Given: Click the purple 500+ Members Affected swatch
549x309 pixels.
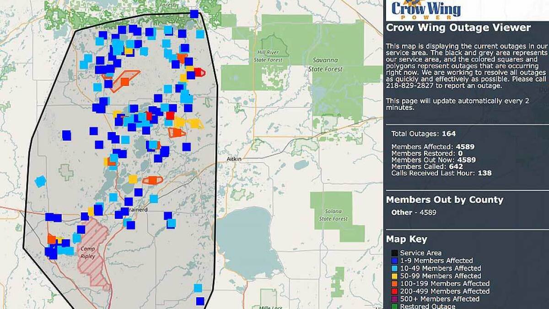Looking at the screenshot, I should 394,299.
